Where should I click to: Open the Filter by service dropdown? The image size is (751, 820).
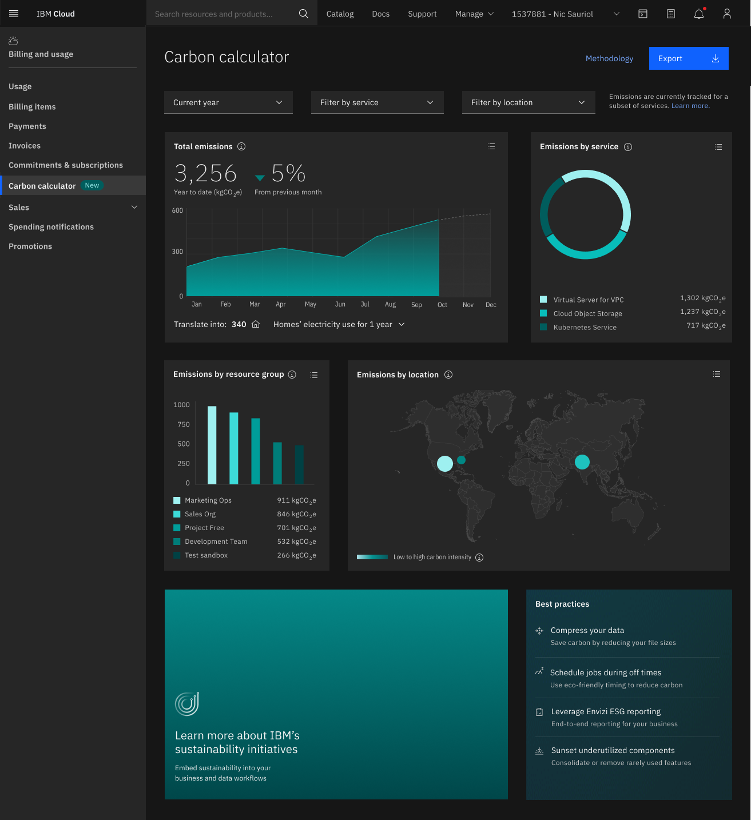point(377,102)
